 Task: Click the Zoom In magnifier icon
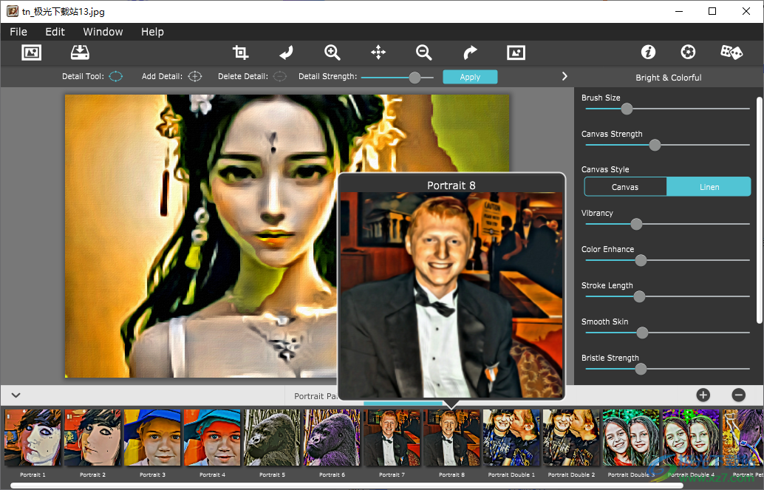332,52
